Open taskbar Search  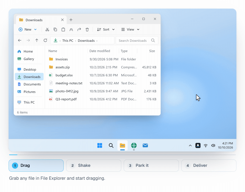111,145
